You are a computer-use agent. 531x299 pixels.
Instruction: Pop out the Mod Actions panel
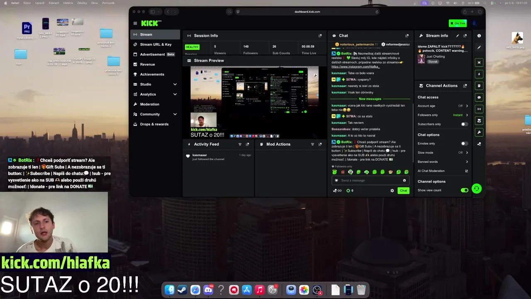tap(320, 145)
